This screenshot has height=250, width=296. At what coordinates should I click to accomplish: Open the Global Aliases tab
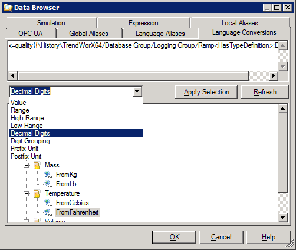click(x=88, y=34)
